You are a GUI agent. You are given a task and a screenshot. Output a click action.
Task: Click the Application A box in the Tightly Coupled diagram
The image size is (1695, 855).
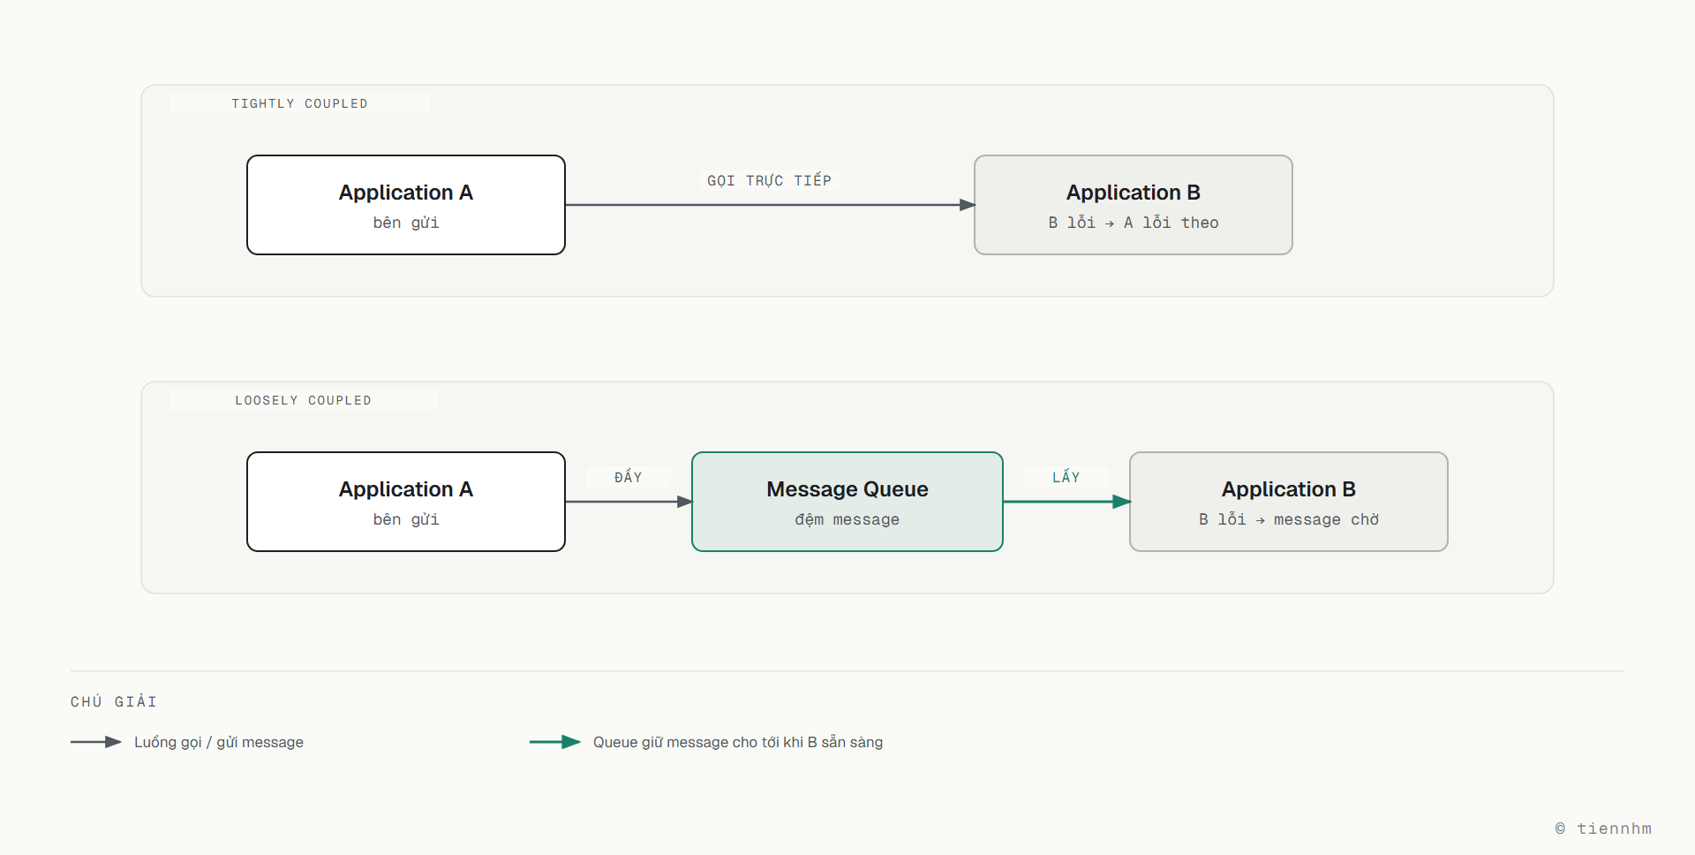(x=406, y=205)
